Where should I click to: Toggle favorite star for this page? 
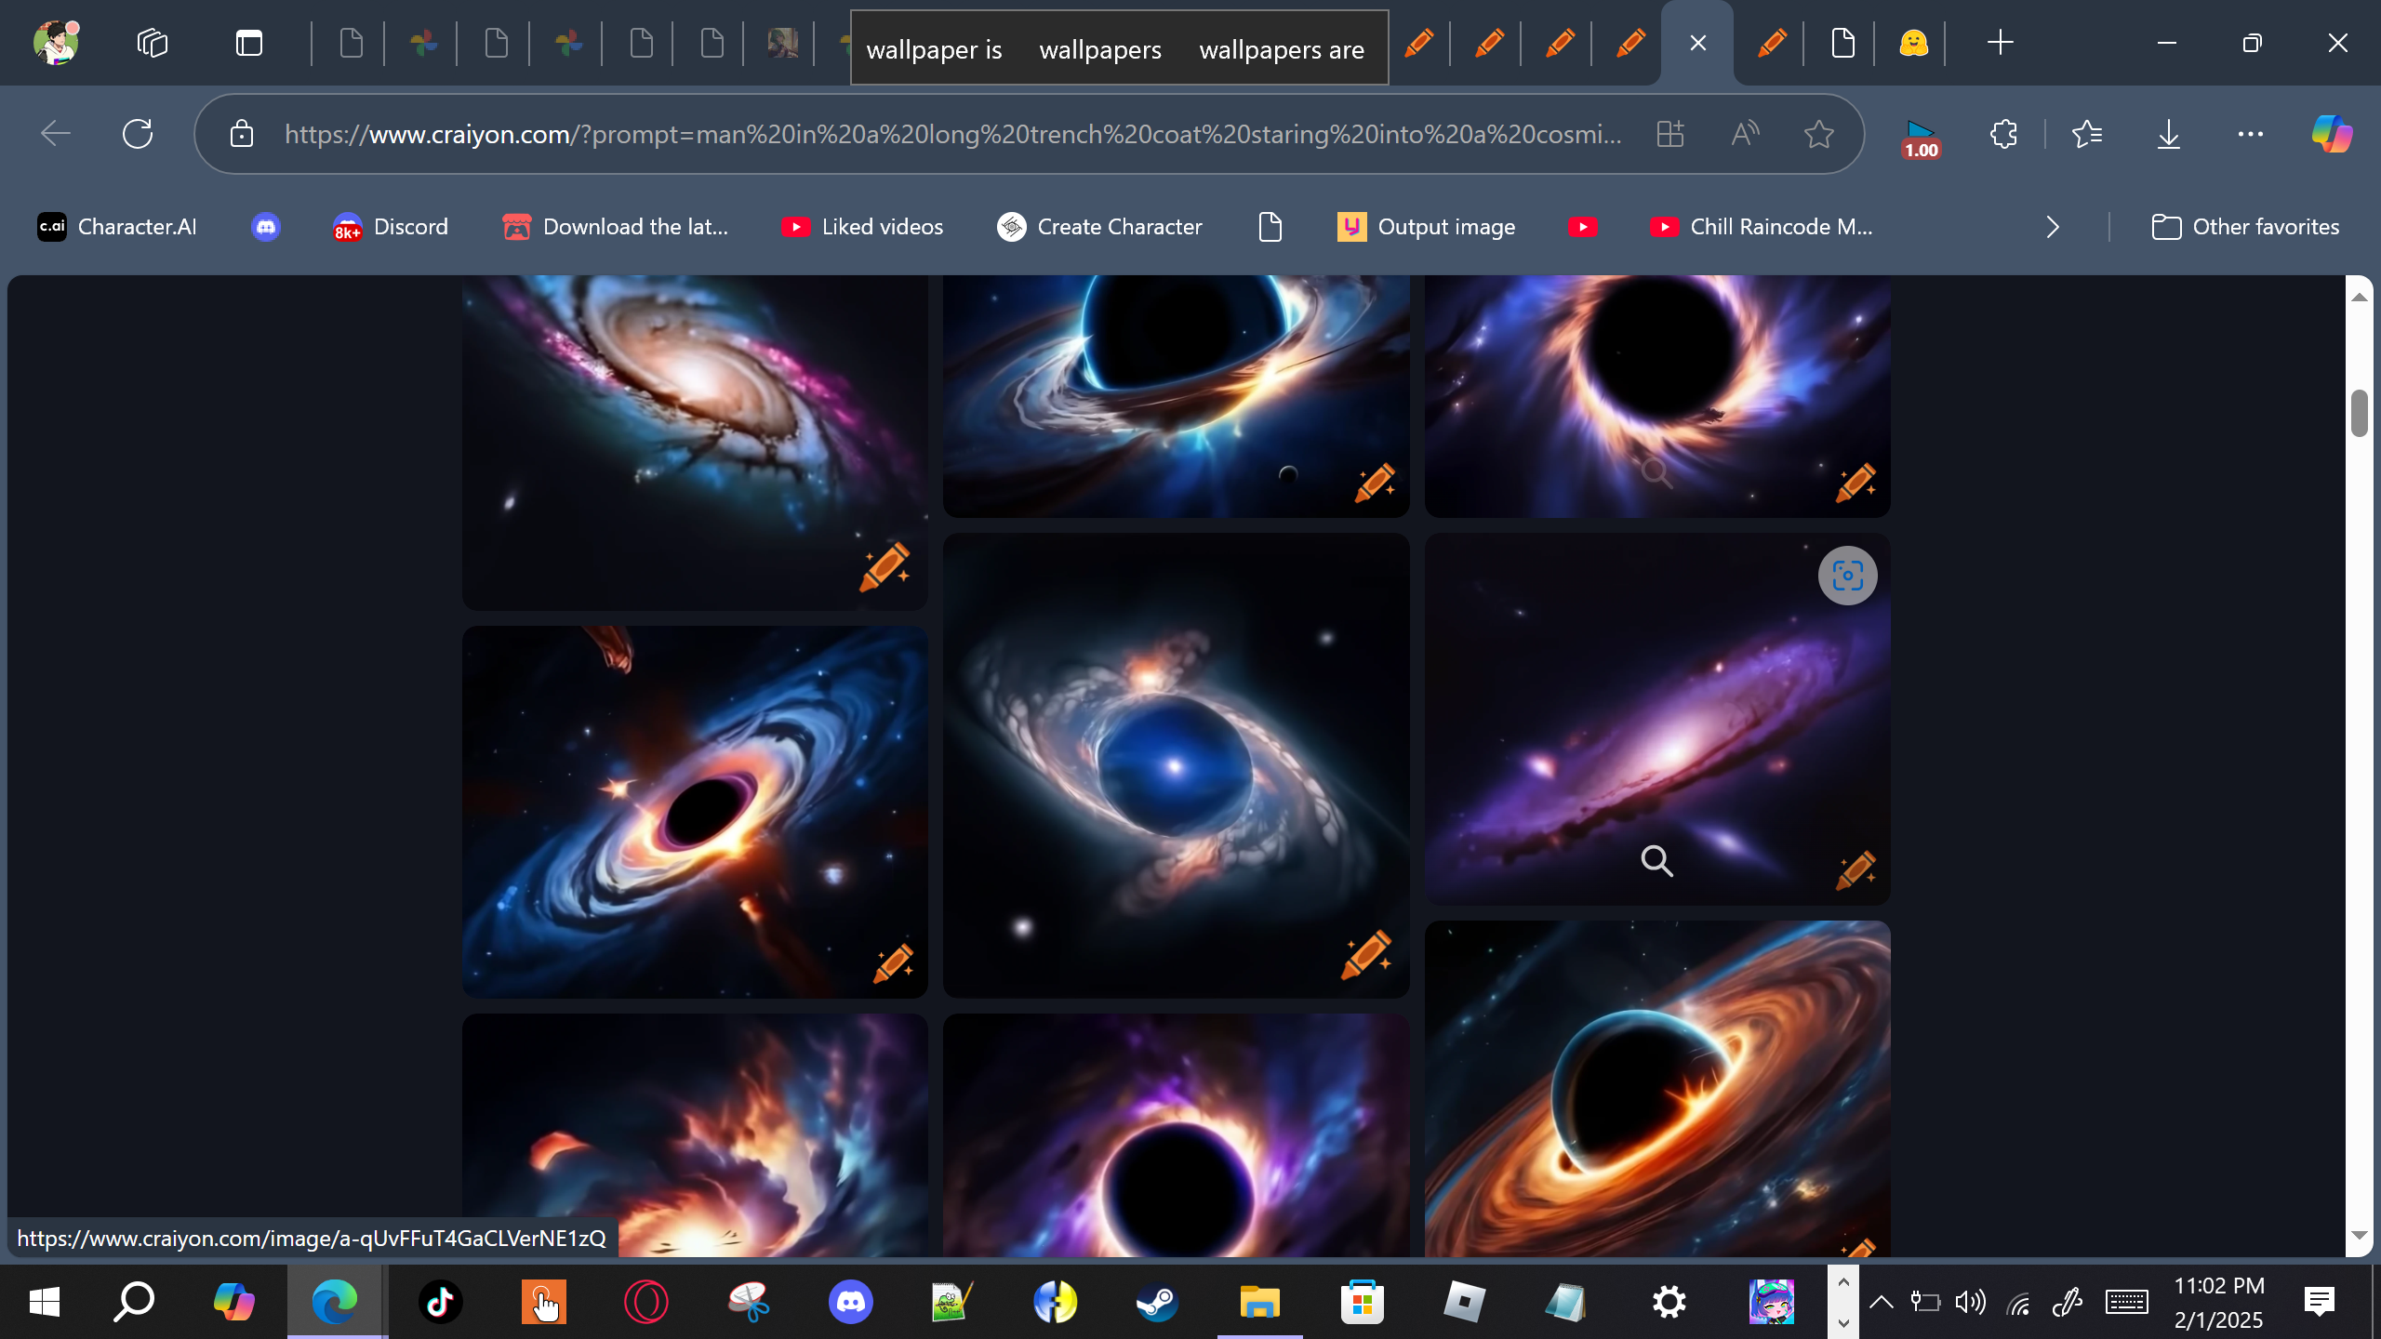coord(1818,134)
